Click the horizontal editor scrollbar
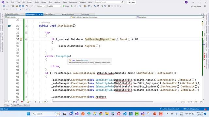The width and height of the screenshot is (209, 117). (x=103, y=102)
